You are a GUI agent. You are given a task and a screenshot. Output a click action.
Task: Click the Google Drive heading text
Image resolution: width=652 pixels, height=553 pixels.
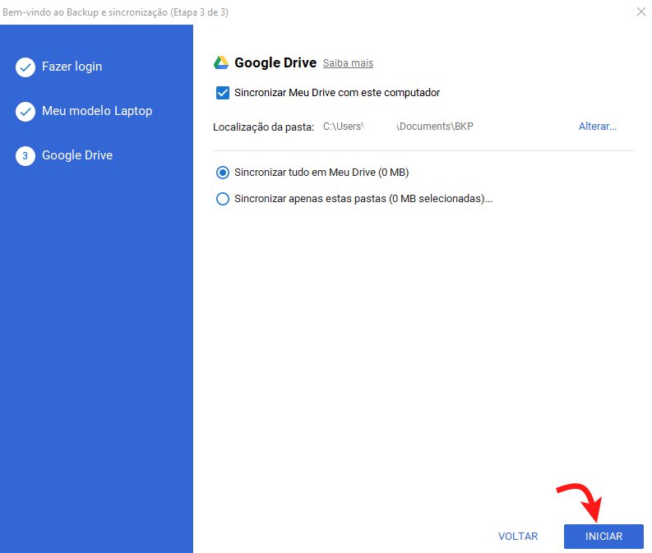coord(275,63)
